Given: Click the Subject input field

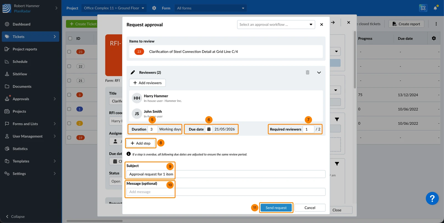Looking at the screenshot, I should point(226,174).
